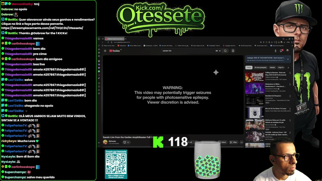Screen dimensions: 322x181
Task: Open the tab search icon in title bar
Action: click(x=283, y=39)
